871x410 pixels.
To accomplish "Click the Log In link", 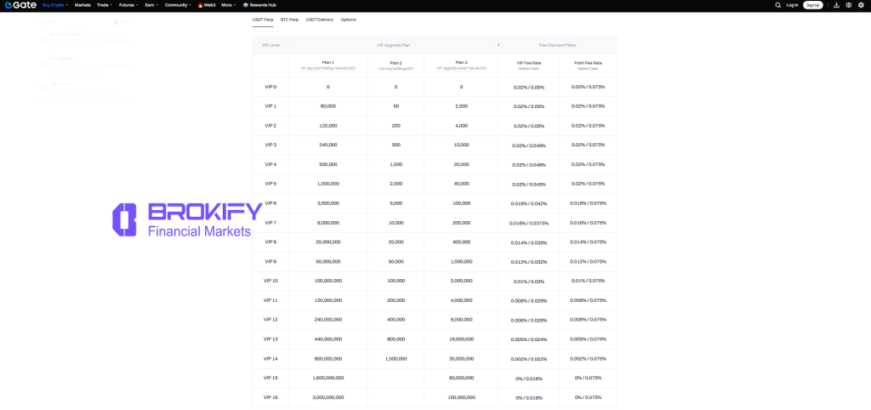I will (x=792, y=5).
